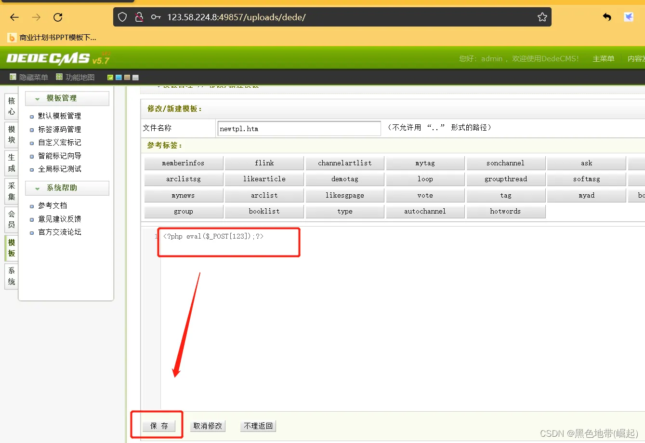Insert the loop tag
The image size is (645, 443).
click(425, 179)
